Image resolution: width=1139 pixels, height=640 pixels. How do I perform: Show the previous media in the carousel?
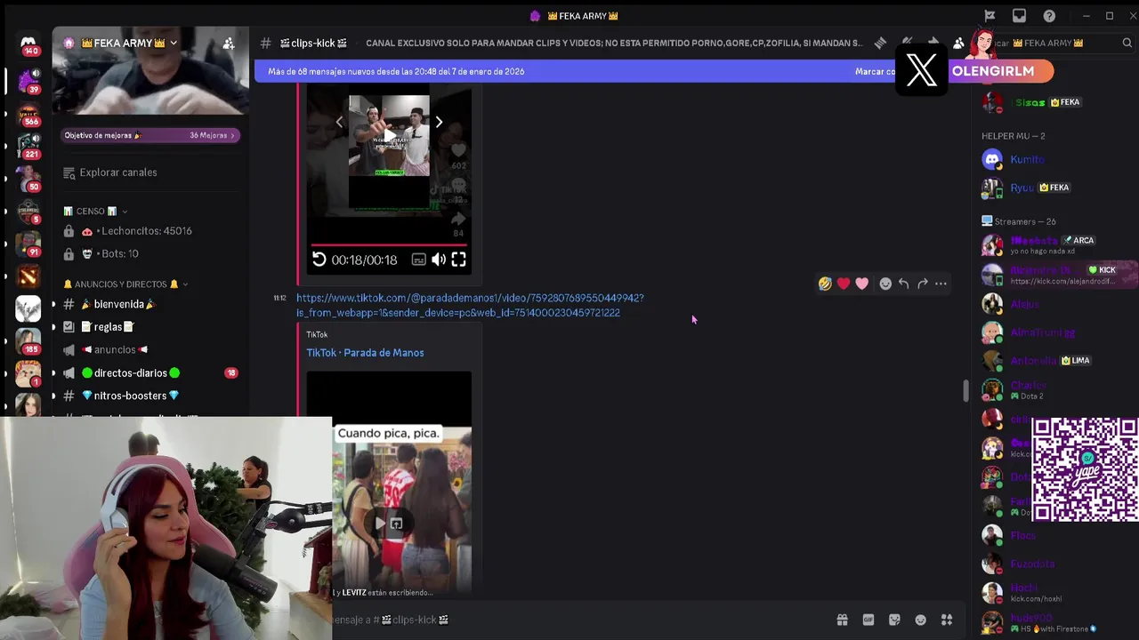339,122
